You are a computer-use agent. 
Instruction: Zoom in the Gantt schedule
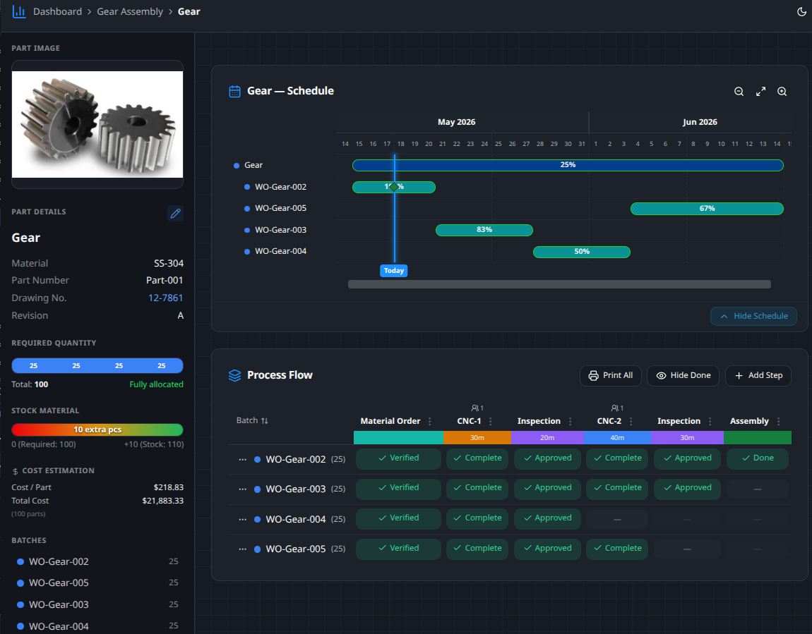(x=782, y=92)
